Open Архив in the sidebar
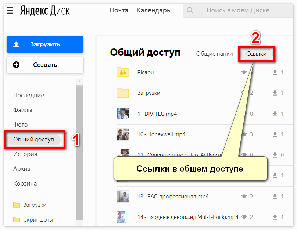This screenshot has height=230, width=297. 22,169
